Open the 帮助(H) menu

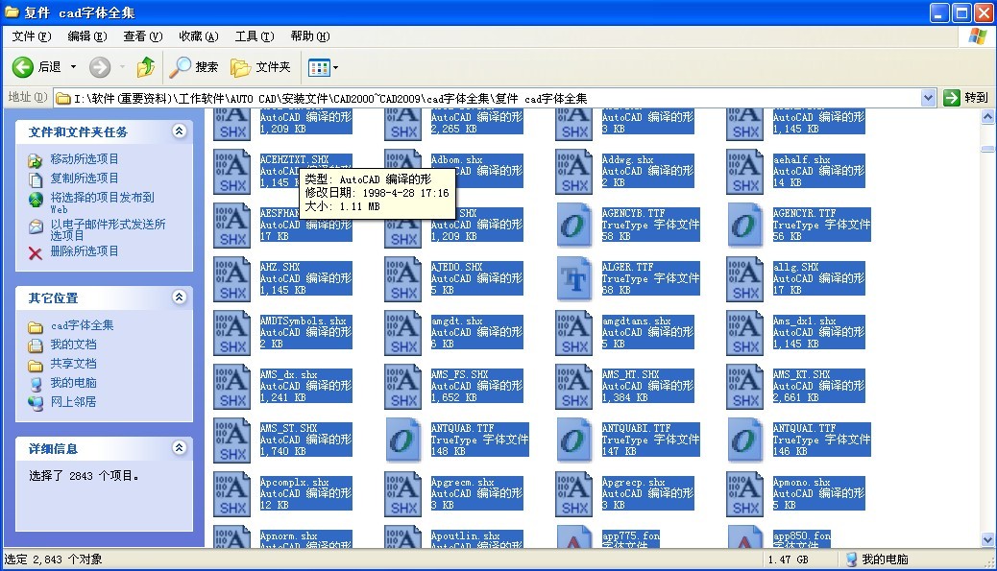pos(309,36)
